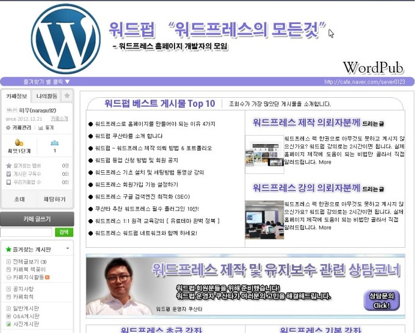This screenshot has width=415, height=333.
Task: Open the 사진게시판 board link
Action: [26, 324]
